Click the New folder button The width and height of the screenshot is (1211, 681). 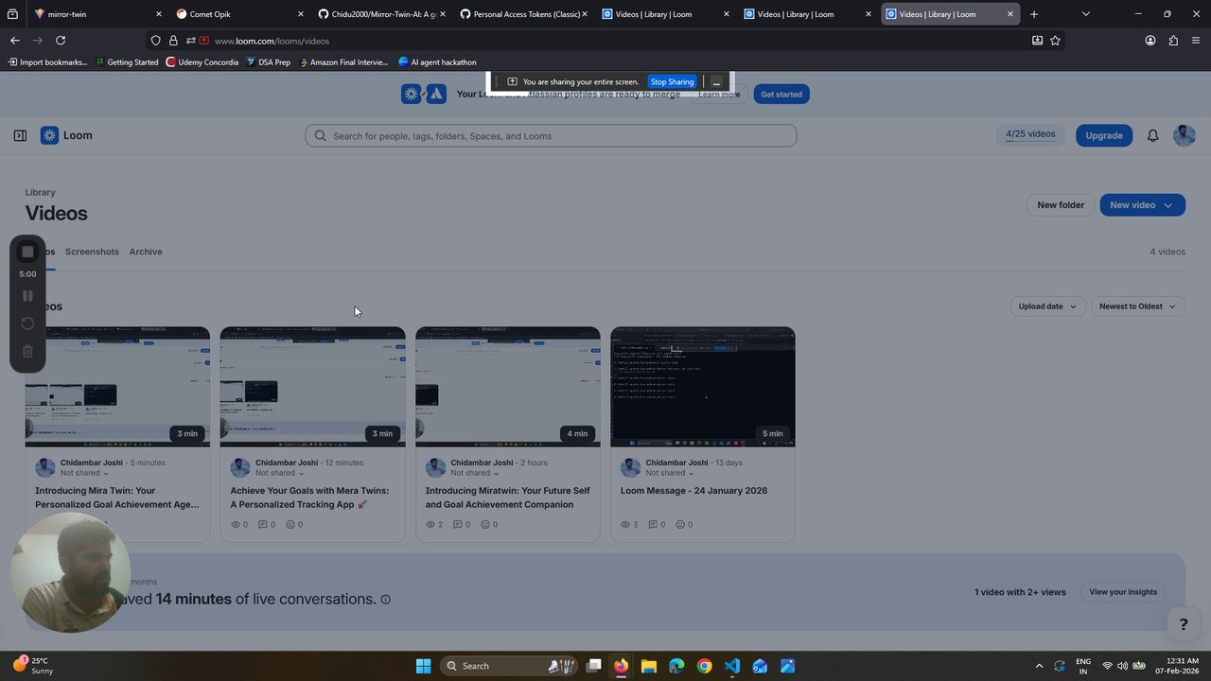1061,205
